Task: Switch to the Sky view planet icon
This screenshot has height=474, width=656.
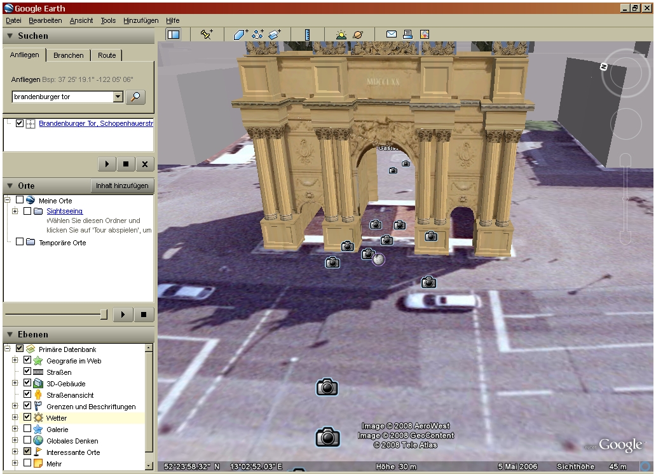Action: click(358, 34)
